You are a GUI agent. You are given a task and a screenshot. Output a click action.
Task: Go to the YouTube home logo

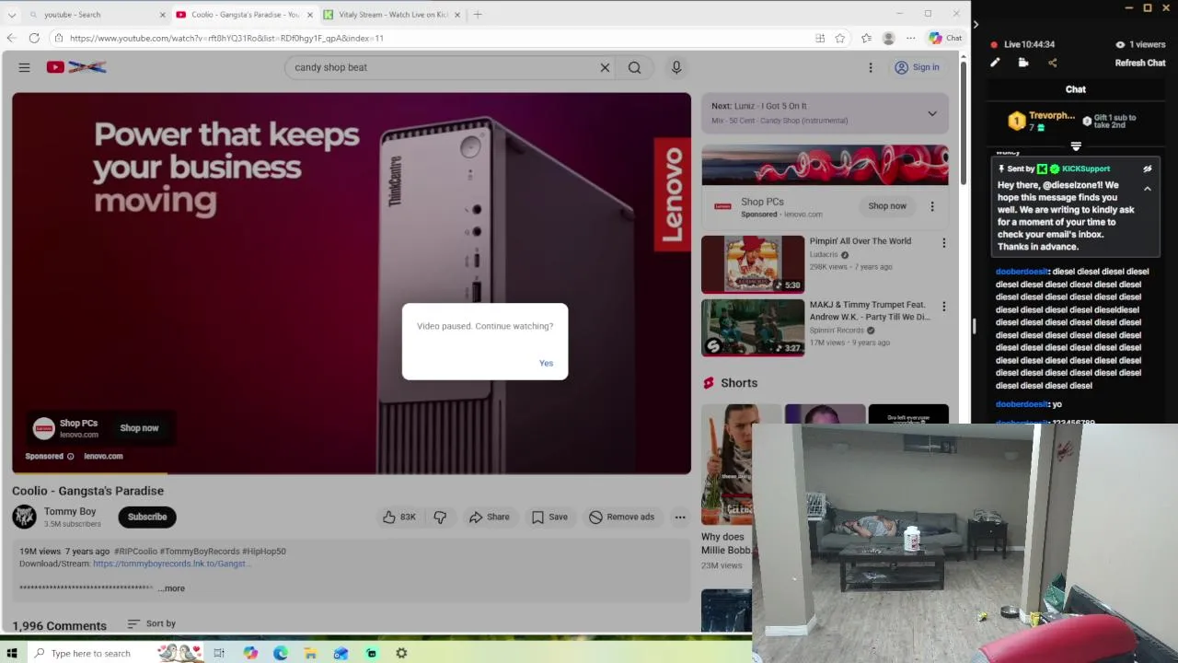[76, 67]
